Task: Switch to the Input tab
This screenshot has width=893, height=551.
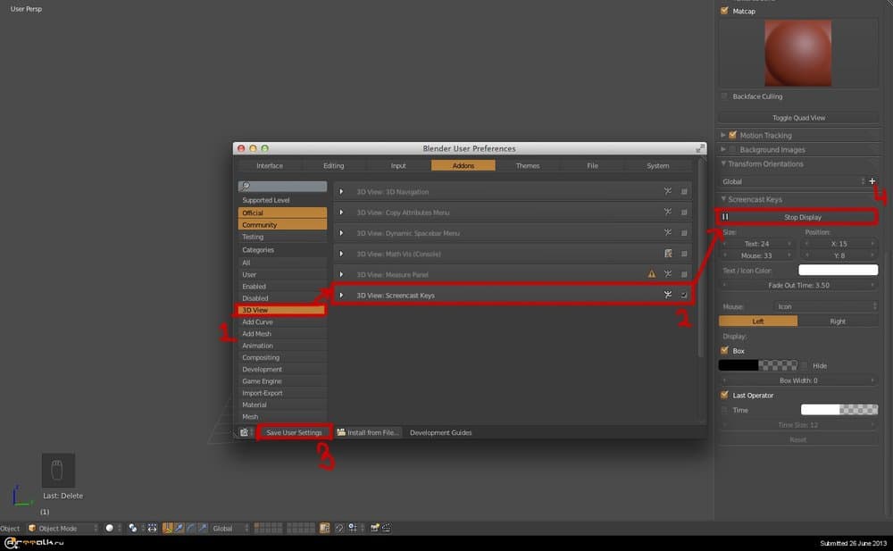Action: 398,166
